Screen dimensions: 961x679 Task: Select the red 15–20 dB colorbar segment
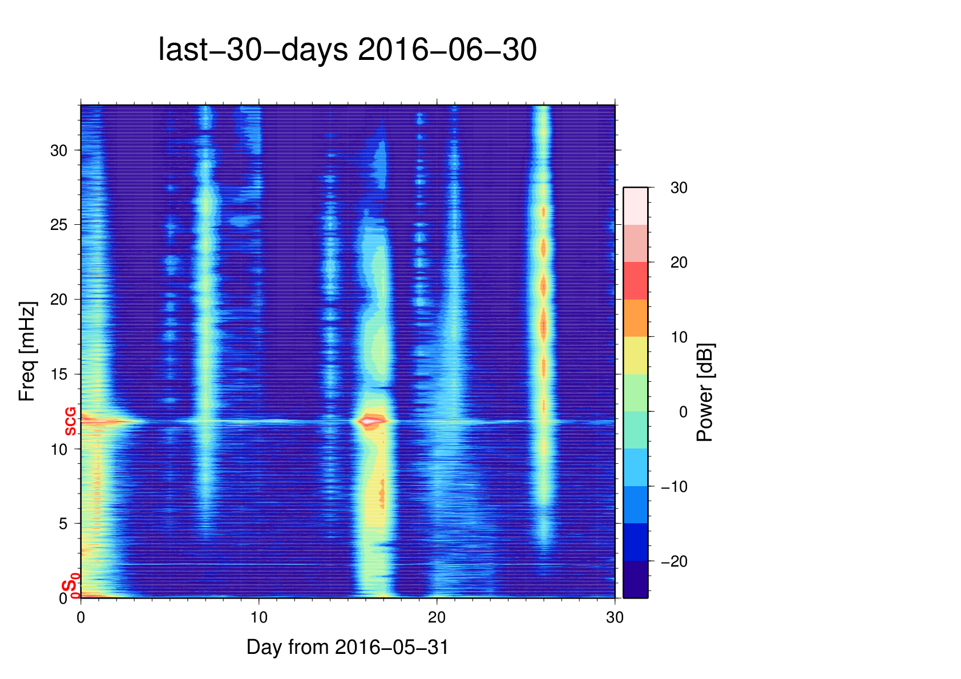coord(635,281)
